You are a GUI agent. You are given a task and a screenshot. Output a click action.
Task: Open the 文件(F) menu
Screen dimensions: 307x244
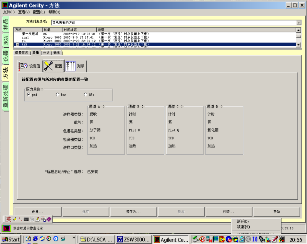(x=9, y=12)
